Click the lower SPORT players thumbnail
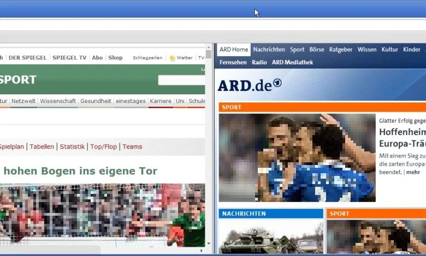The height and width of the screenshot is (256, 426). click(376, 237)
